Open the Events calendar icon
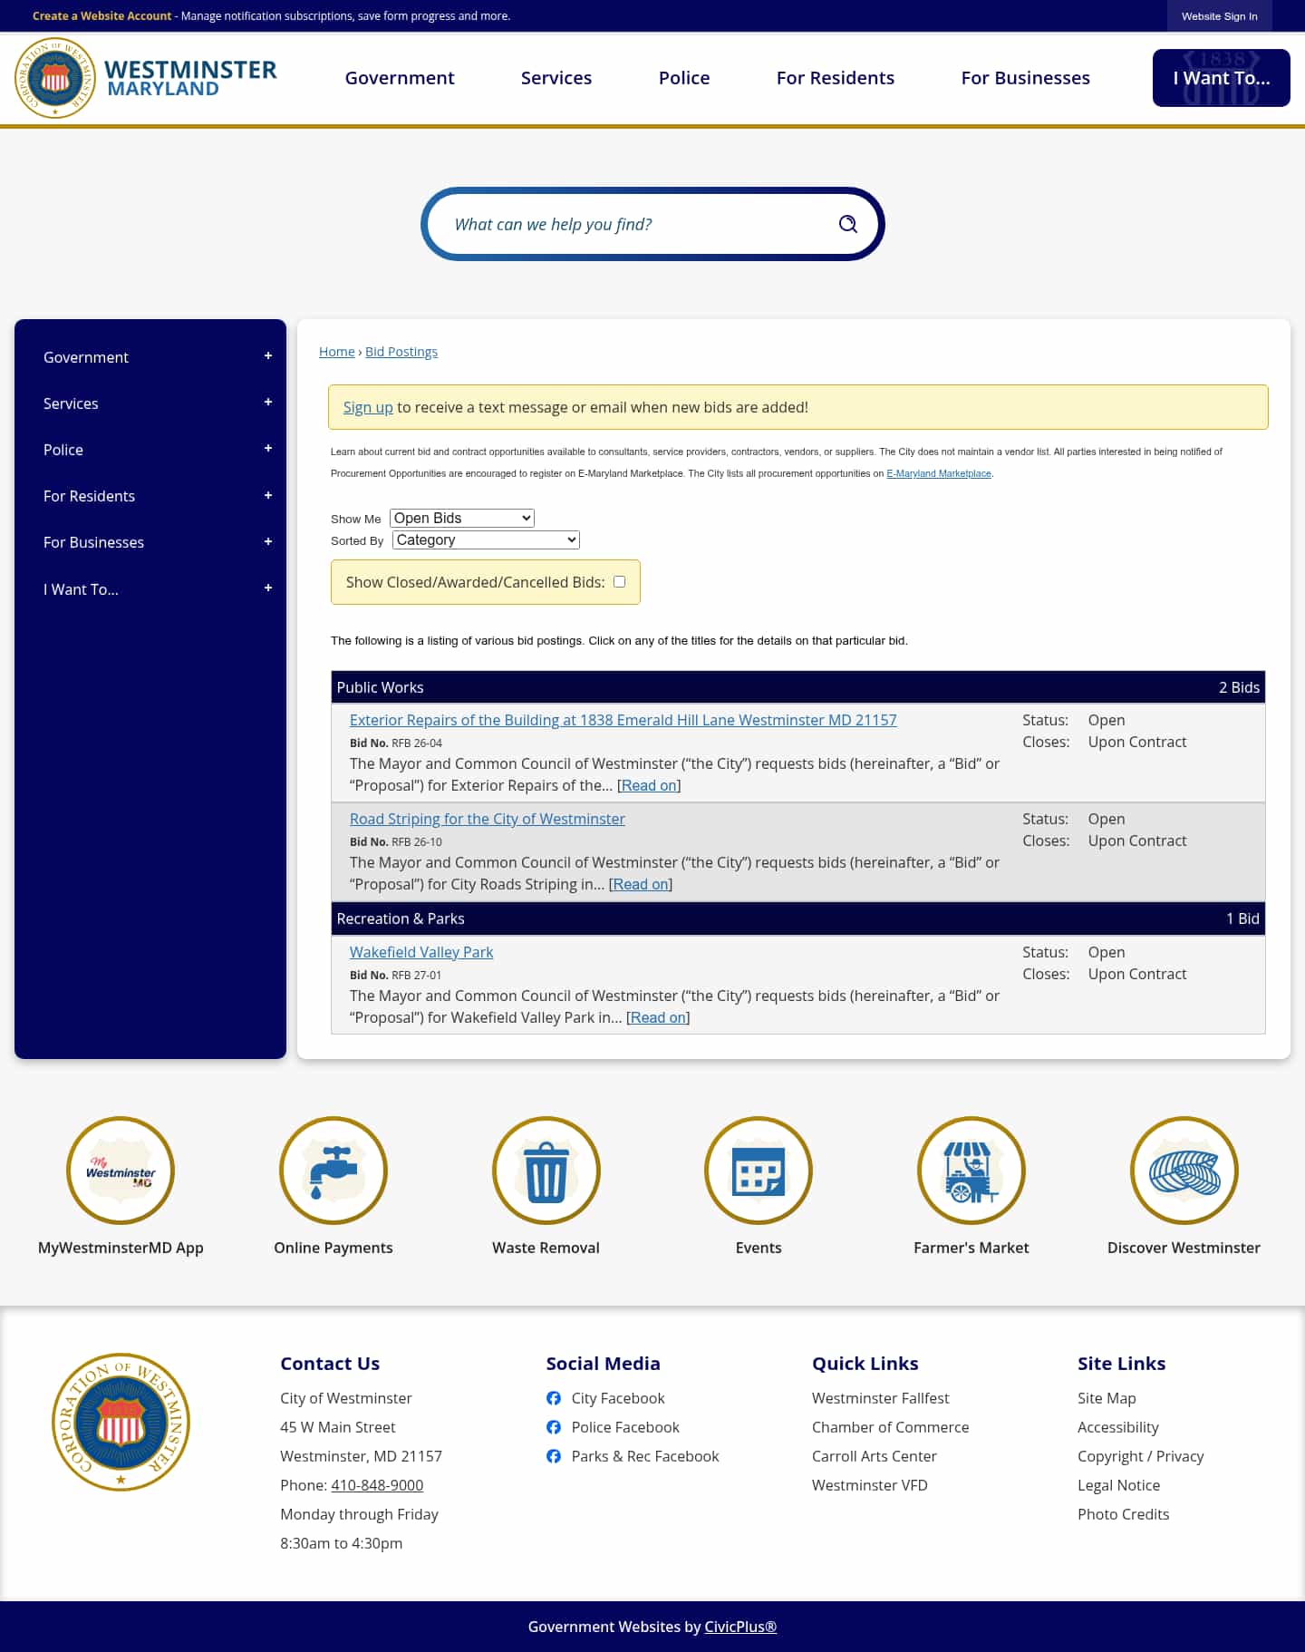 [759, 1171]
